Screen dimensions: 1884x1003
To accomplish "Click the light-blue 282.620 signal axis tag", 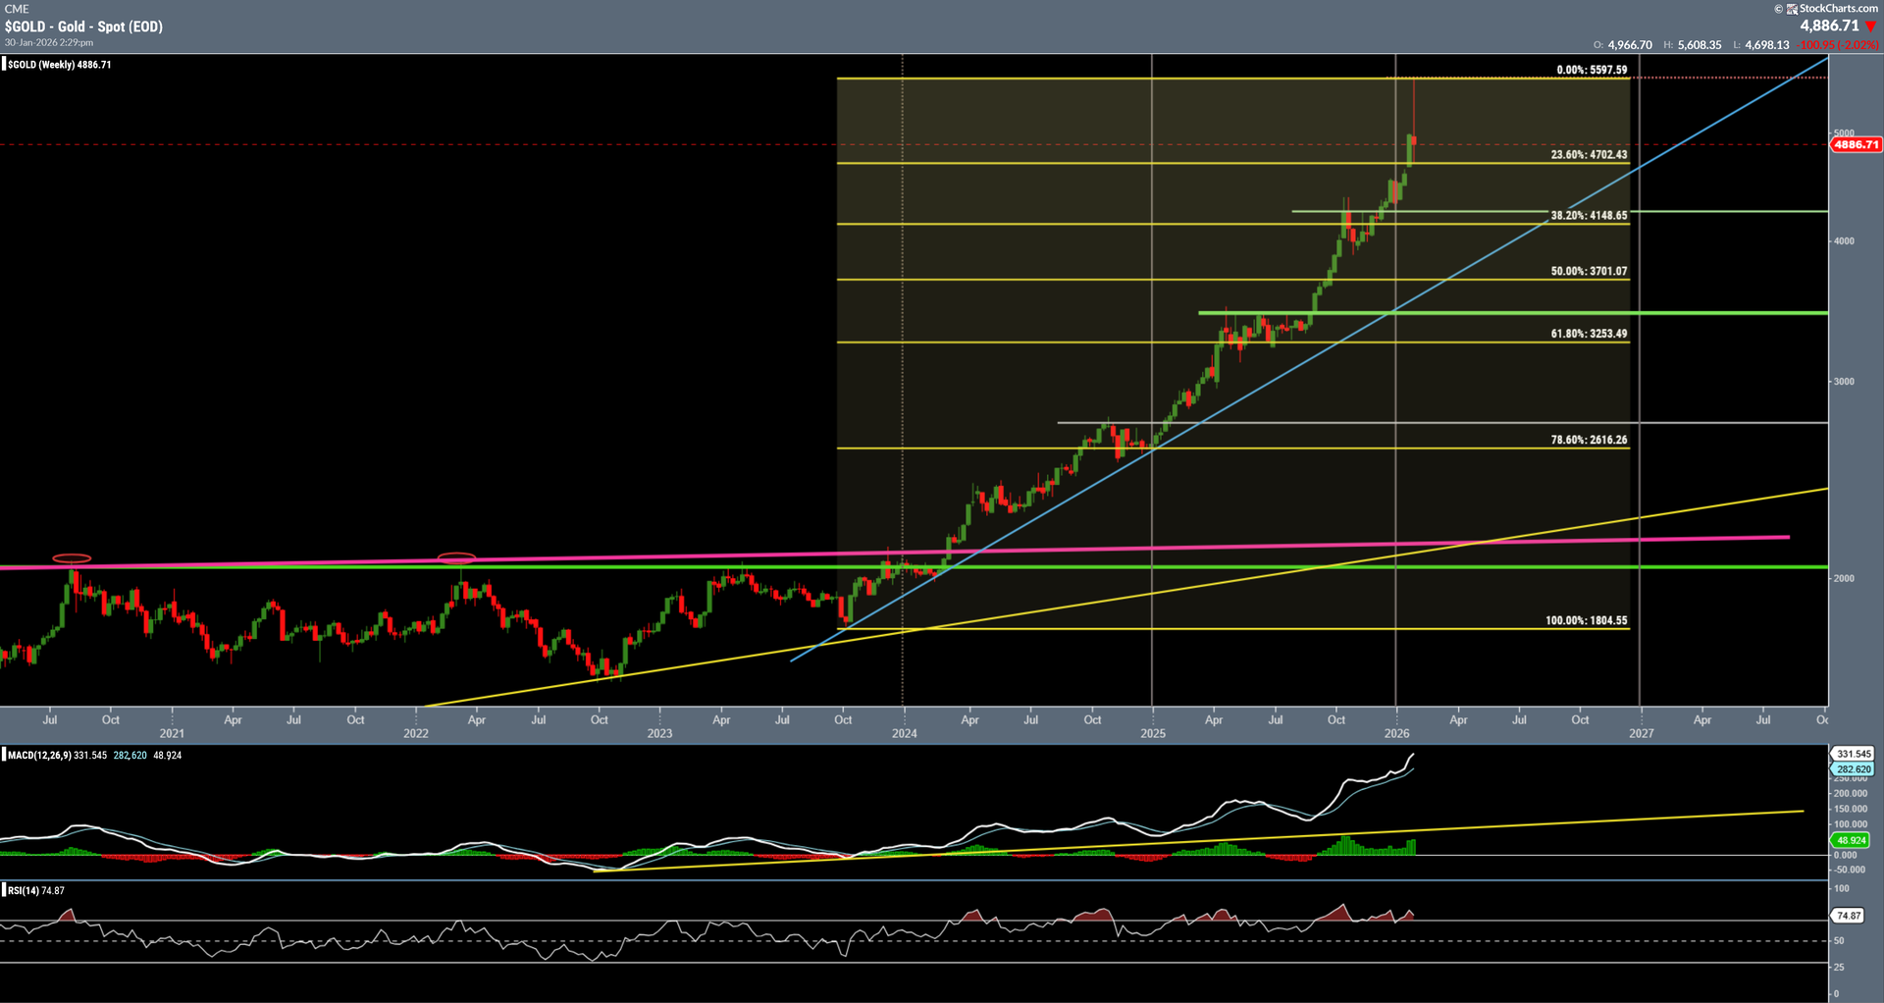I will pyautogui.click(x=1854, y=769).
